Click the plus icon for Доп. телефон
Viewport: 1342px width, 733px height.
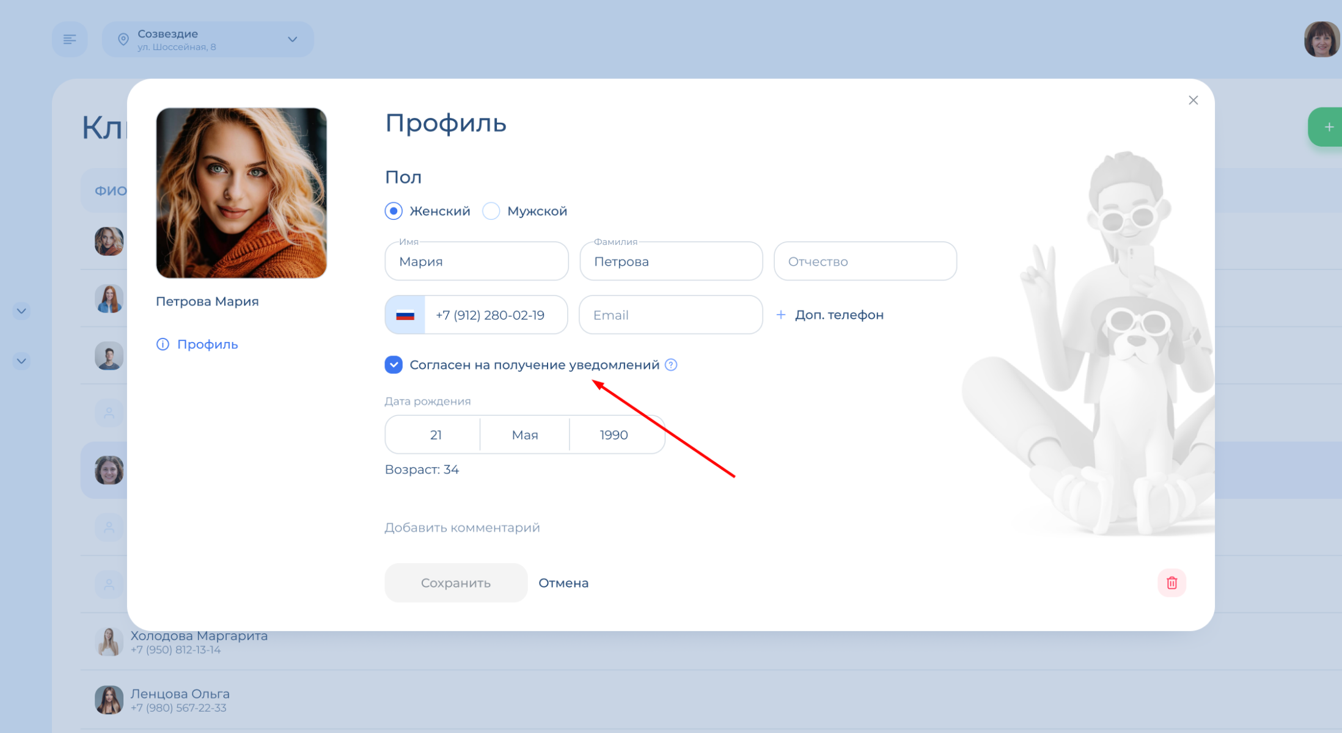(780, 315)
